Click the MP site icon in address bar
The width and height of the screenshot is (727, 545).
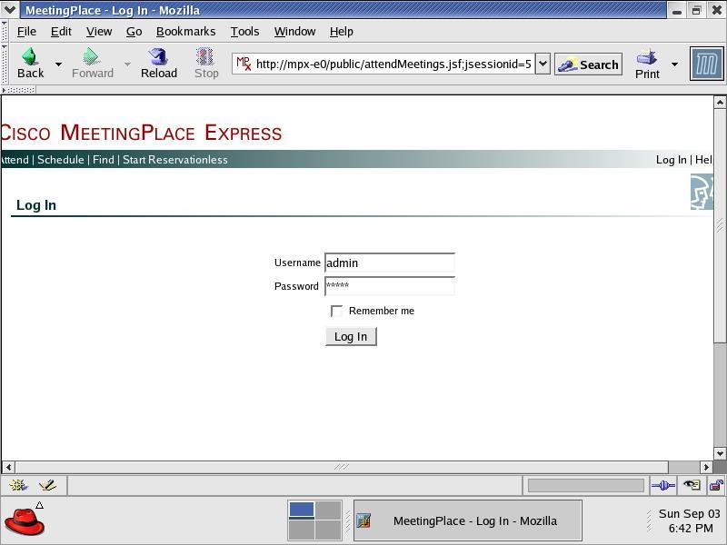click(244, 64)
